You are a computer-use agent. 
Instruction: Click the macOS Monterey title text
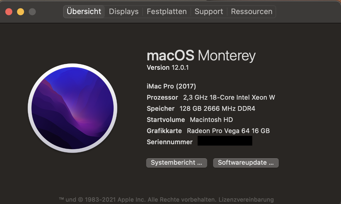(x=201, y=55)
